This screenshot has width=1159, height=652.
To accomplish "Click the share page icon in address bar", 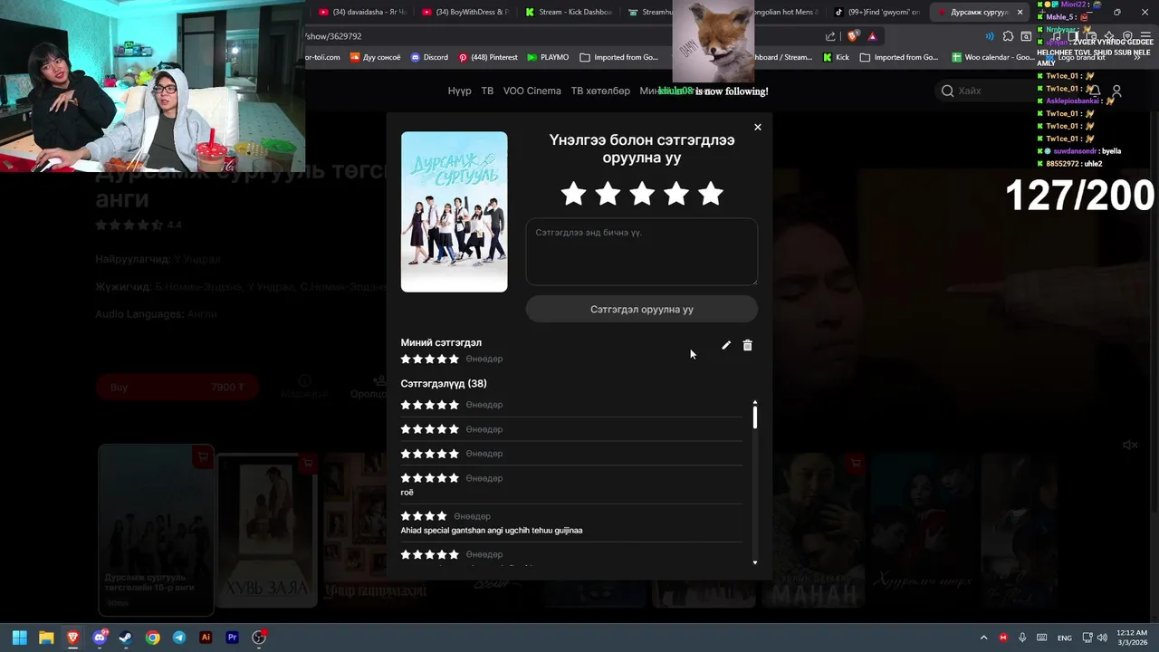I will [830, 36].
